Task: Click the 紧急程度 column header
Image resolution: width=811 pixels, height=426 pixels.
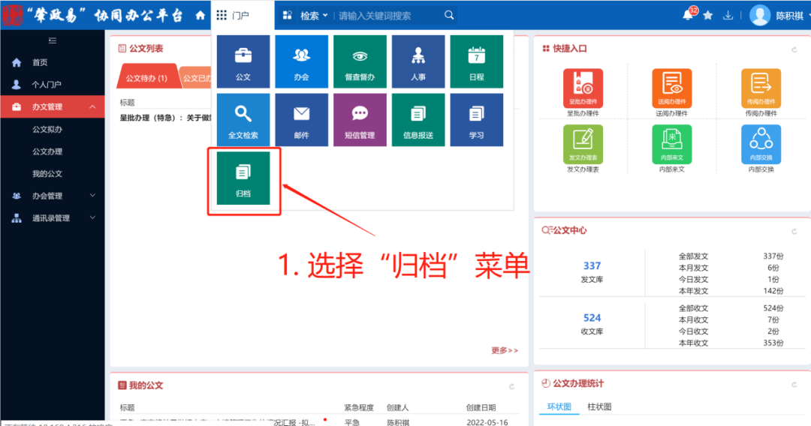Action: (359, 407)
